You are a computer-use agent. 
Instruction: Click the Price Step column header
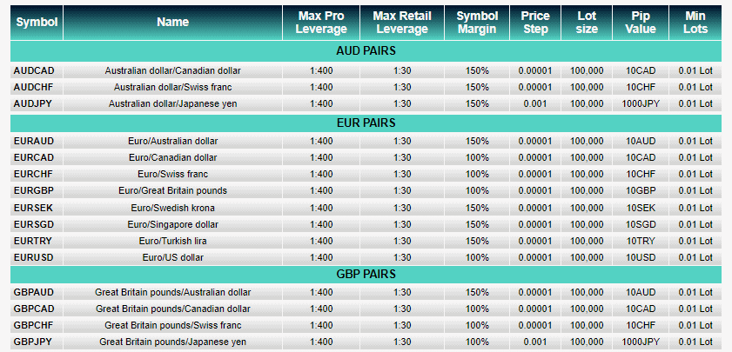[x=535, y=23]
